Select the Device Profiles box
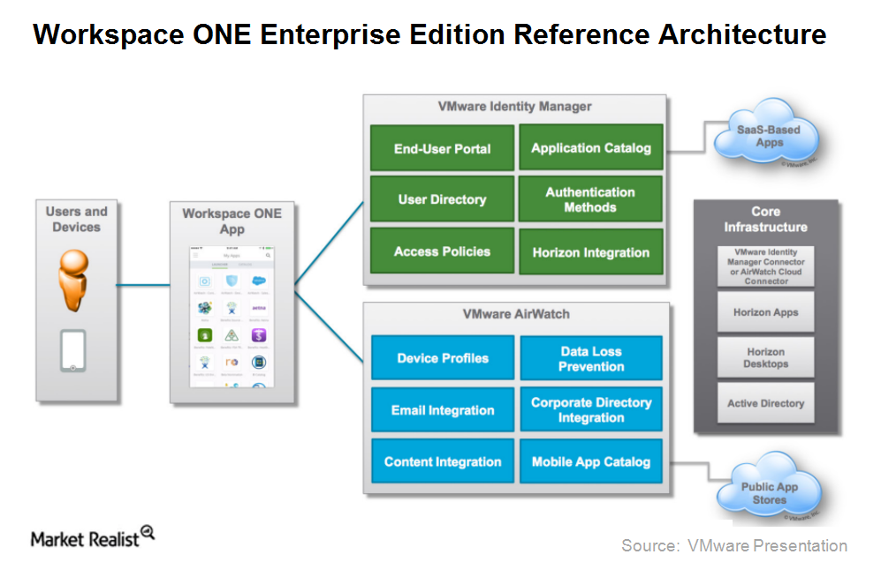Viewport: 881px width, 562px height. [x=443, y=358]
